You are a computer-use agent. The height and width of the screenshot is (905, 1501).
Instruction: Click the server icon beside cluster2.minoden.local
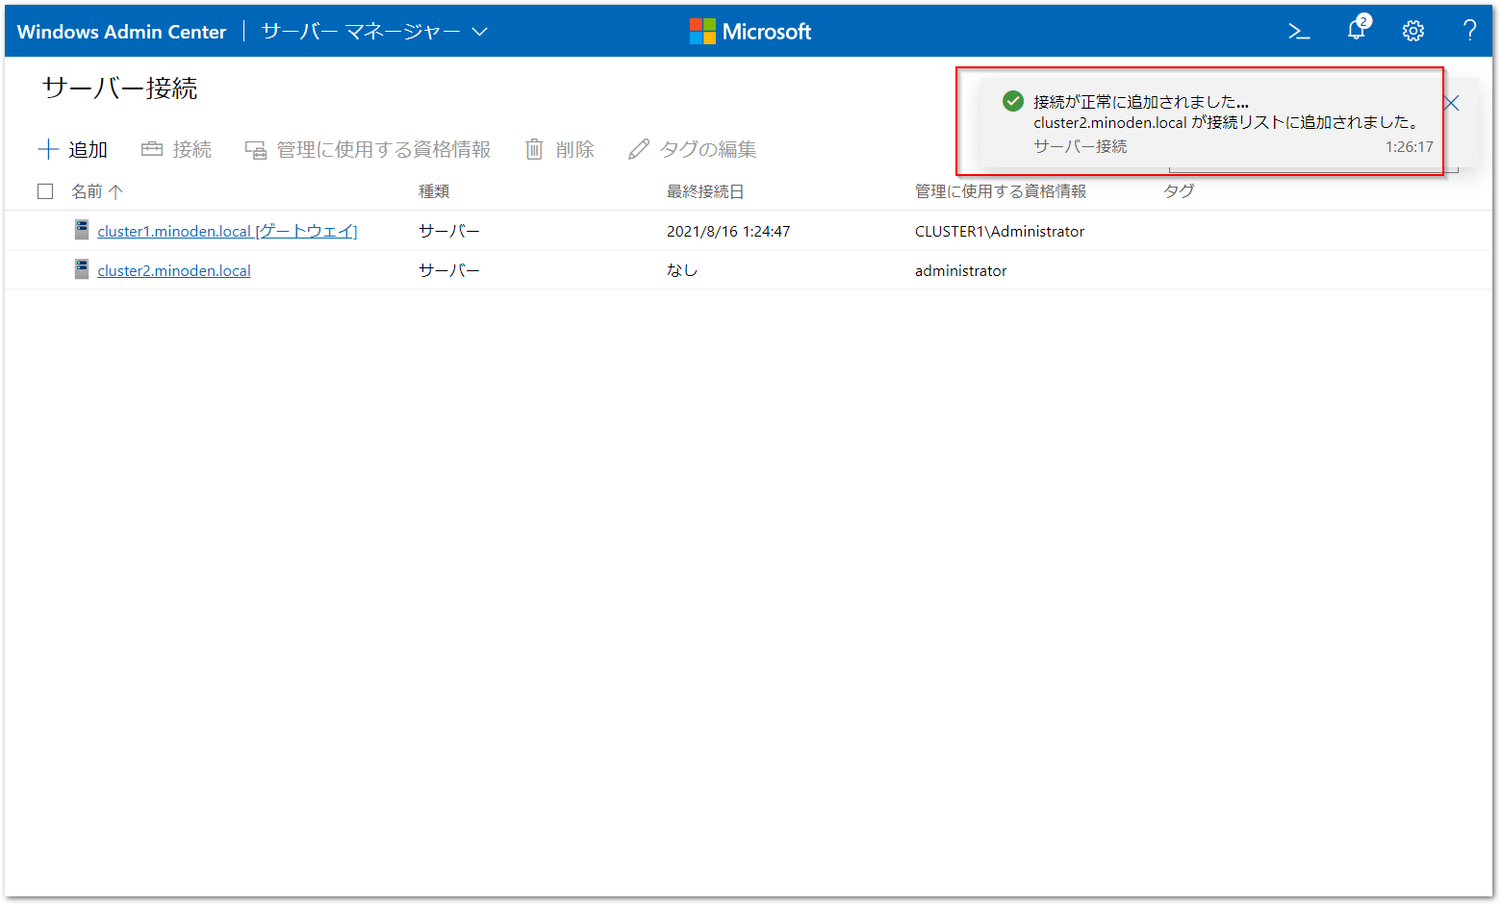point(82,269)
